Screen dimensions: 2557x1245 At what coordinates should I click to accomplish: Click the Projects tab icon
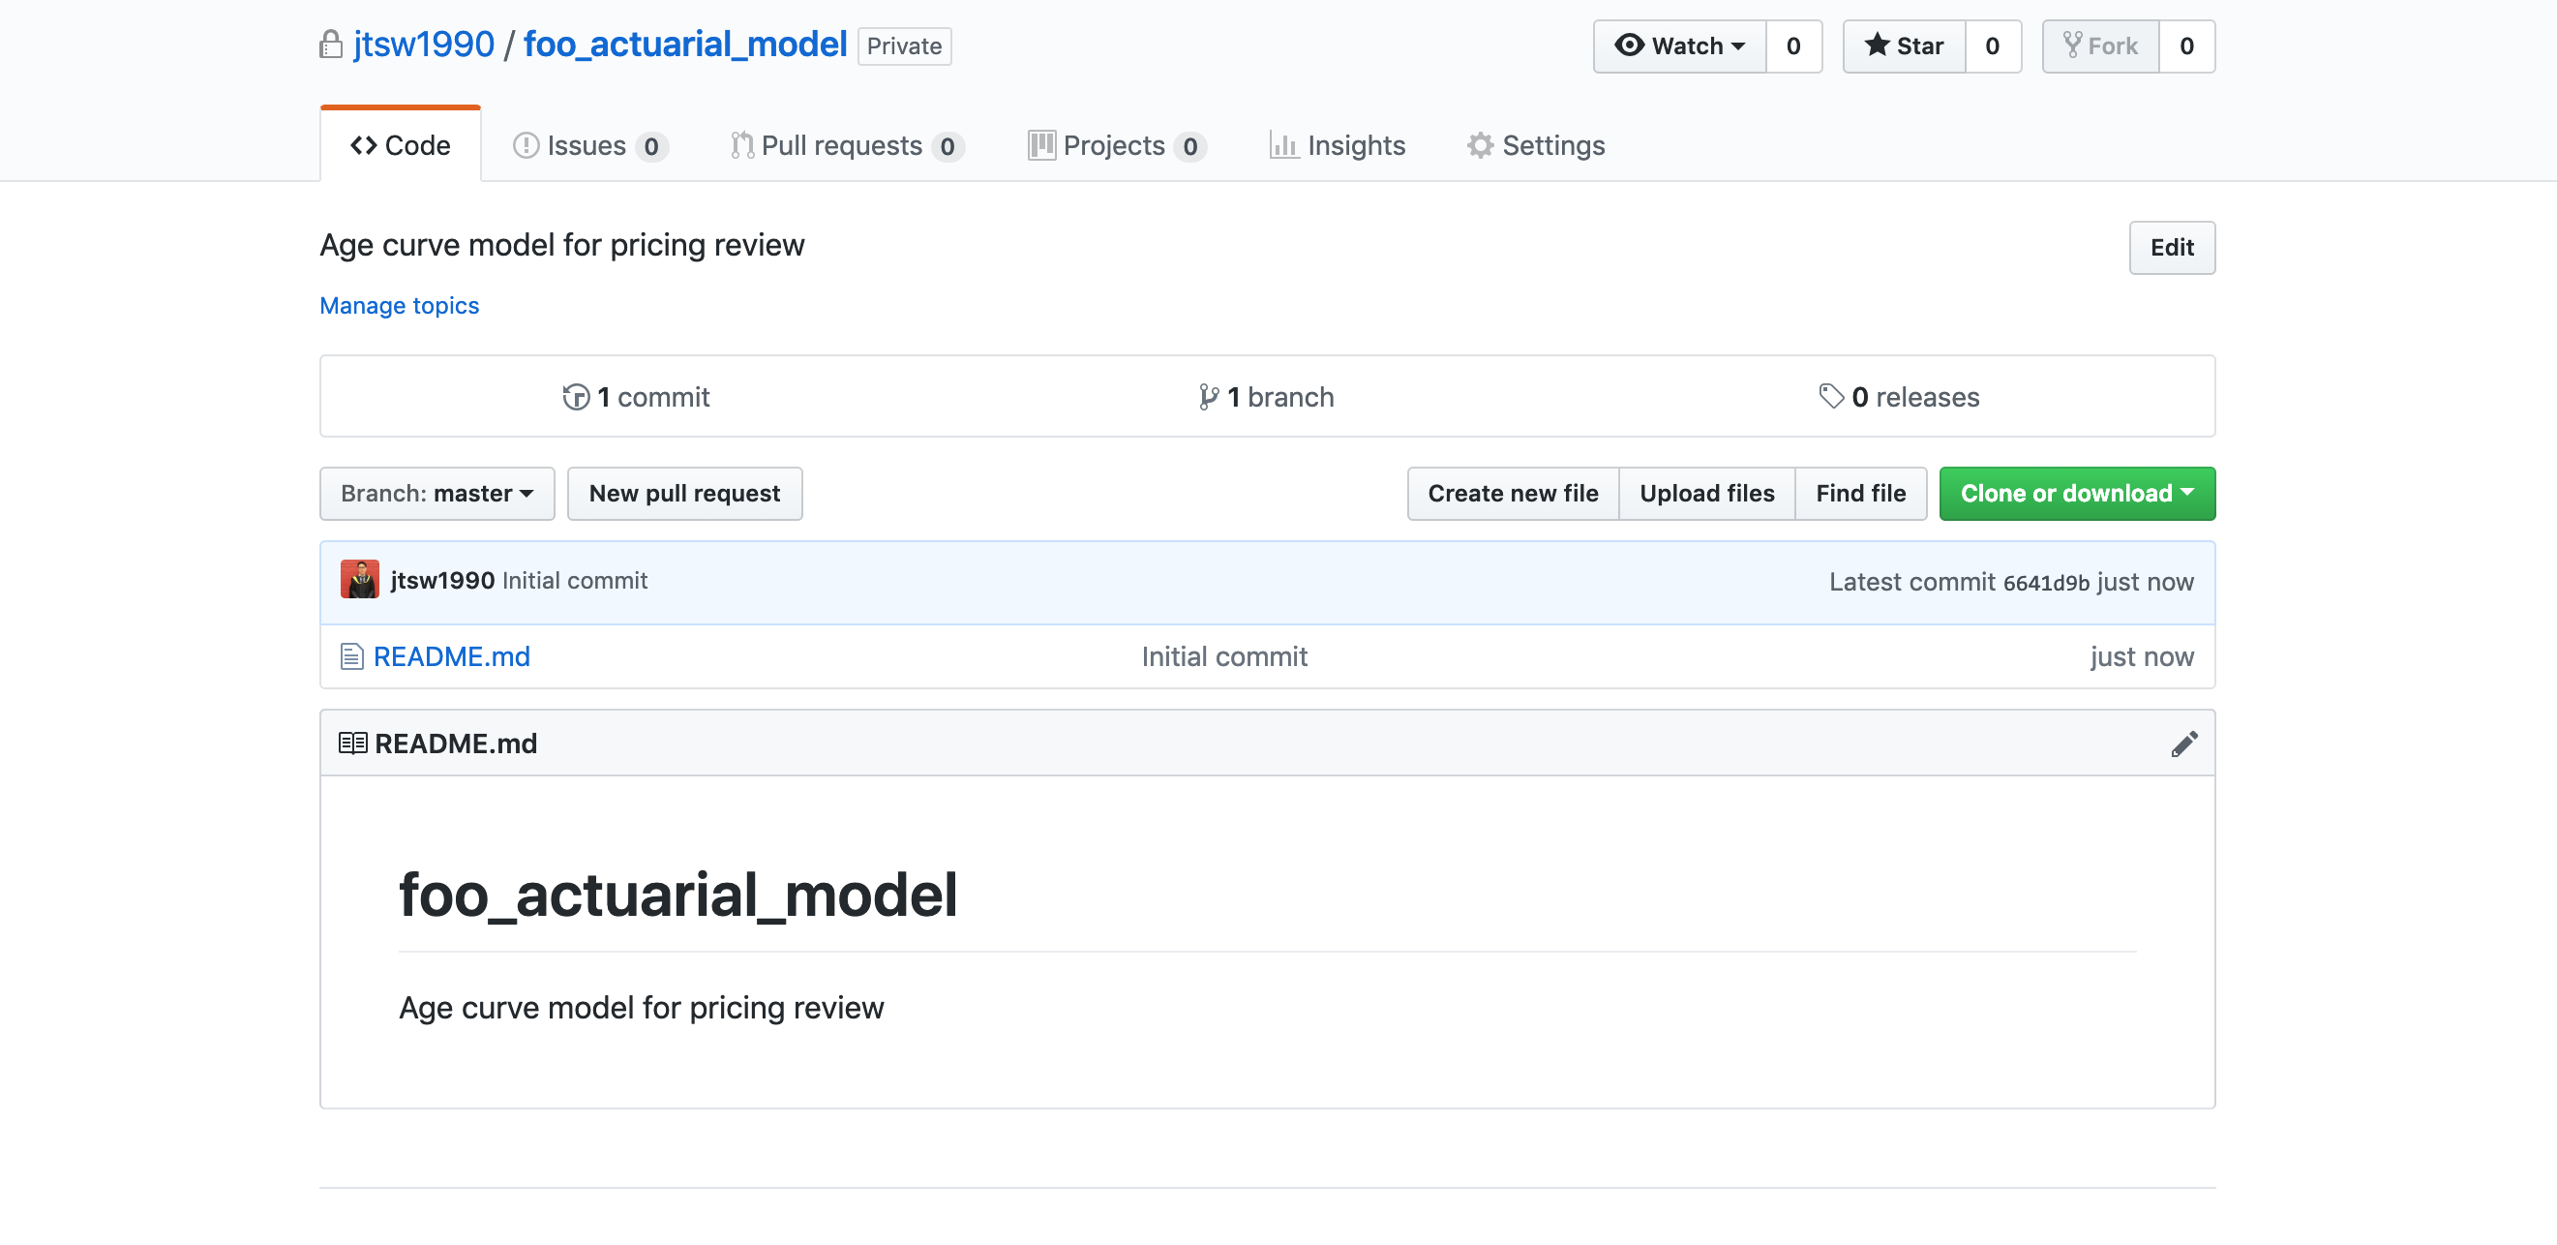(x=1040, y=145)
